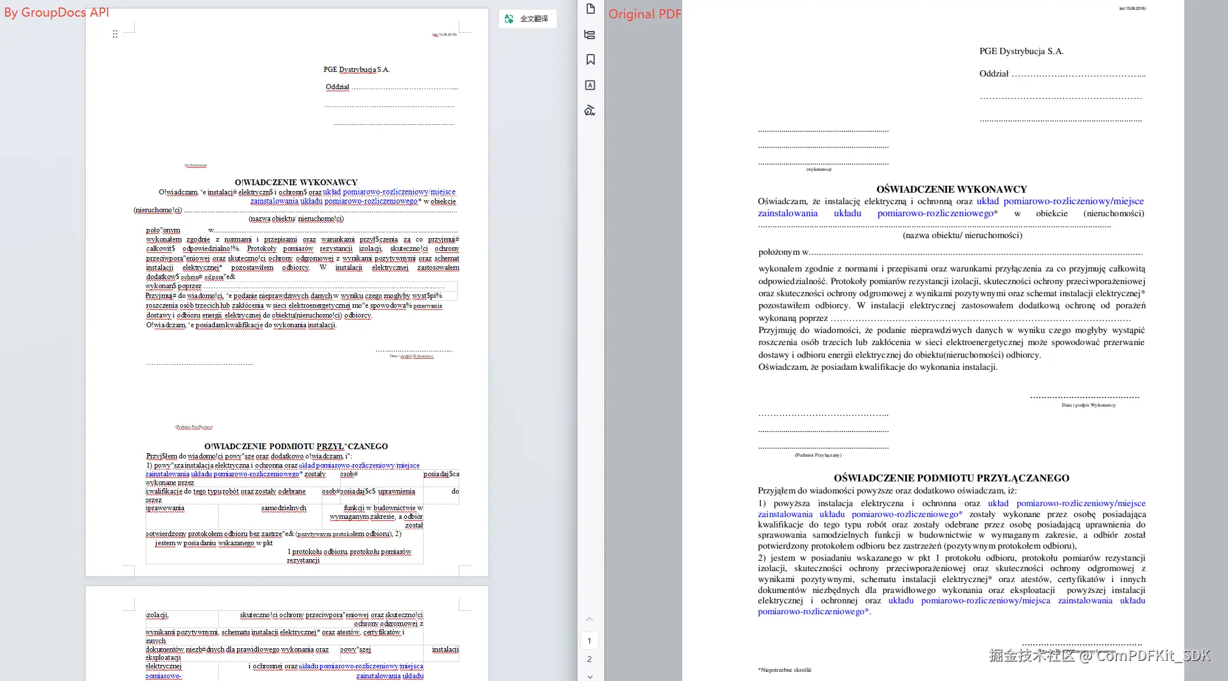Click '(wykonawca)' caption in original PDF
Viewport: 1228px width, 681px height.
click(x=819, y=170)
